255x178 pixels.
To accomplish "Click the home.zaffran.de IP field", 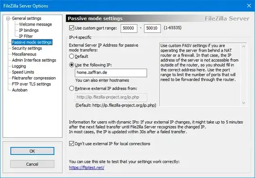I will [111, 73].
